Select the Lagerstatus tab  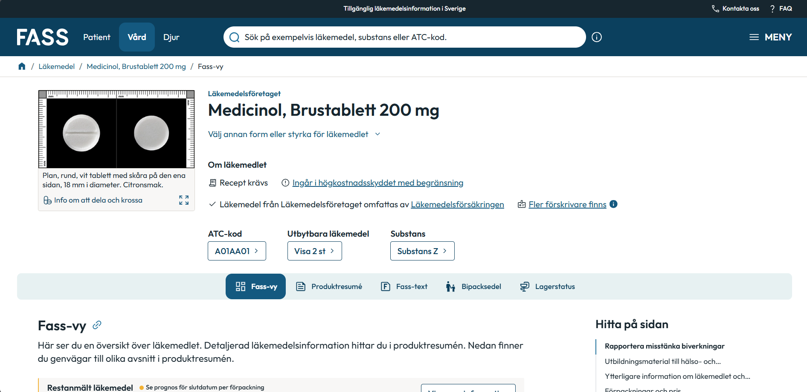[548, 286]
